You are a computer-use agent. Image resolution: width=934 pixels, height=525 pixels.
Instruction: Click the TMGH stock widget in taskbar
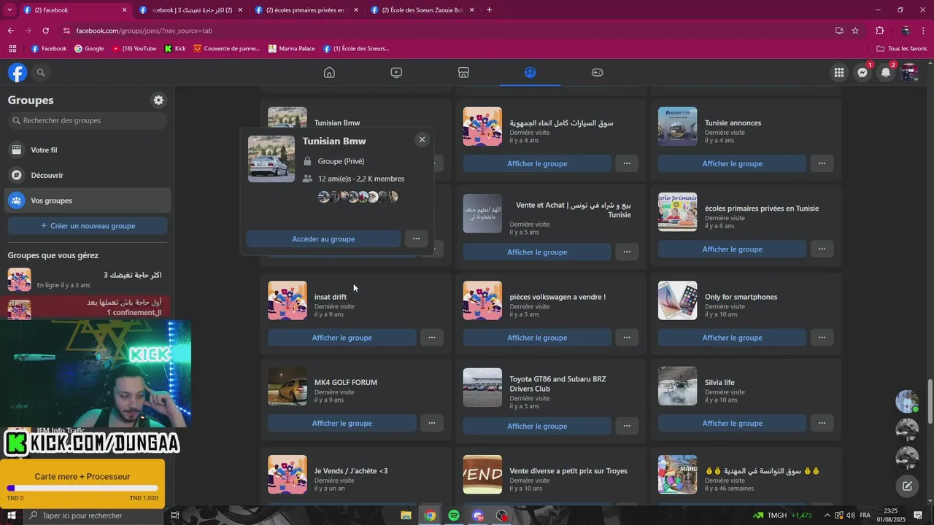783,516
